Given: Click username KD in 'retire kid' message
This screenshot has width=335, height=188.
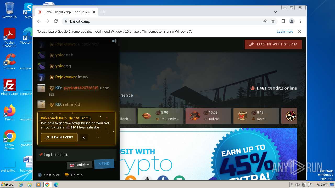Looking at the screenshot, I should pos(59,104).
